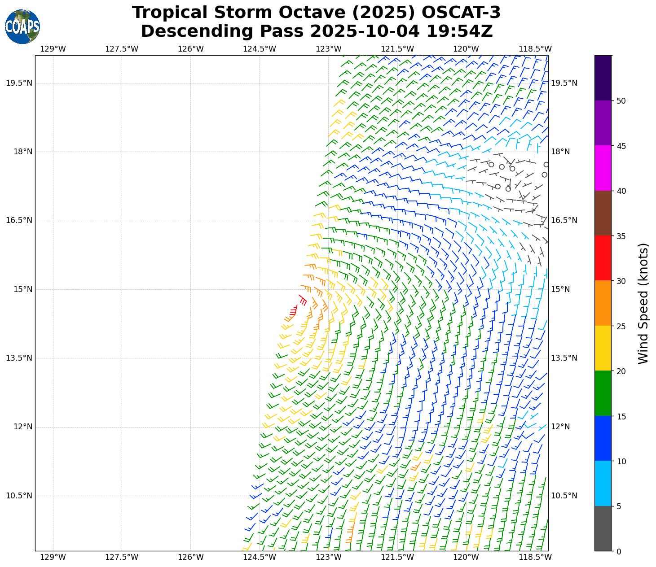
Task: Click the dark blue 10-15 knot segment
Action: 603,438
